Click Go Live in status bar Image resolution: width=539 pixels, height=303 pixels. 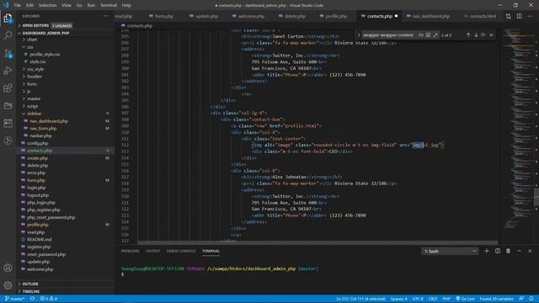pyautogui.click(x=465, y=299)
